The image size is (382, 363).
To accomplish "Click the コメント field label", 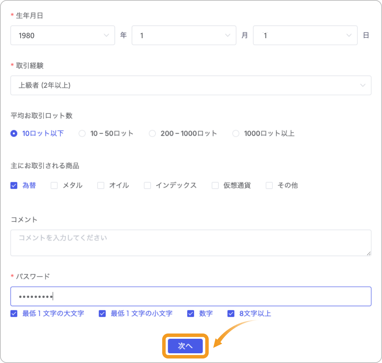I will [x=24, y=220].
